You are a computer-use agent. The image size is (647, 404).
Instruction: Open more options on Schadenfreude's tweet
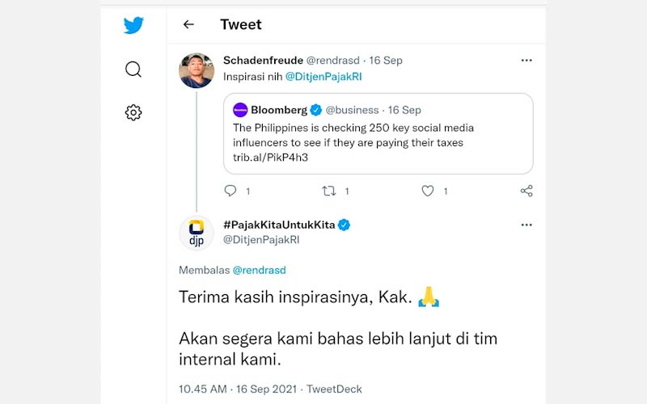pos(526,61)
